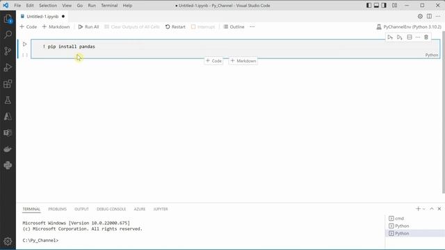This screenshot has height=250, width=445.
Task: Click the editor vertical scrollbar
Action: pyautogui.click(x=444, y=112)
